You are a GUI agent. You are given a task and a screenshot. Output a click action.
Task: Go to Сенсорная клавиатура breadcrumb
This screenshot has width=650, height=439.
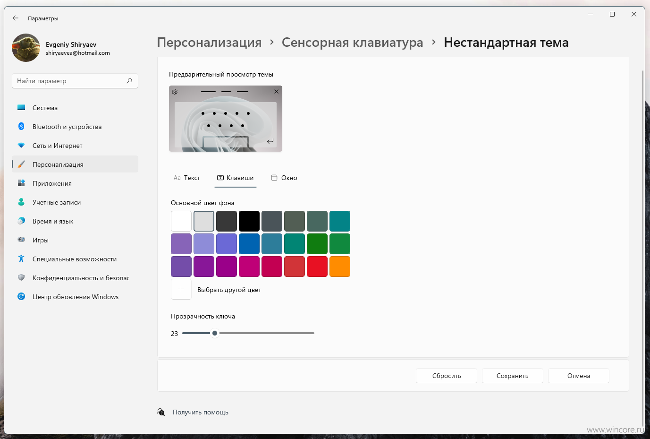click(x=353, y=43)
